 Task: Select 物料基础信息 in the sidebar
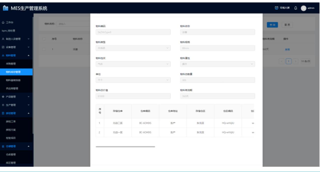tap(13, 80)
